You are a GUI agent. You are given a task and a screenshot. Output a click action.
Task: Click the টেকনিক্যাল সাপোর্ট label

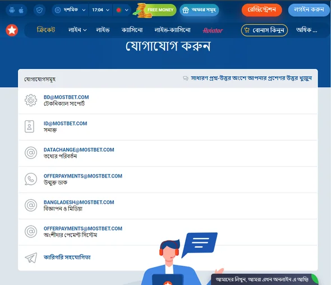tap(64, 104)
